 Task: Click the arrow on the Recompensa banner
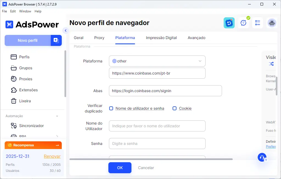pos(57,145)
